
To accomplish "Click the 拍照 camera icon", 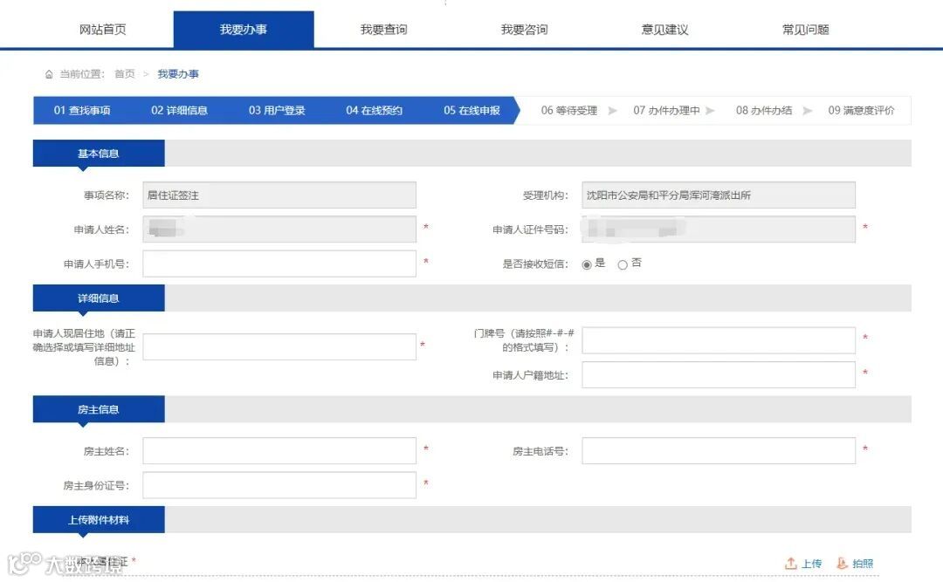I will click(x=842, y=564).
